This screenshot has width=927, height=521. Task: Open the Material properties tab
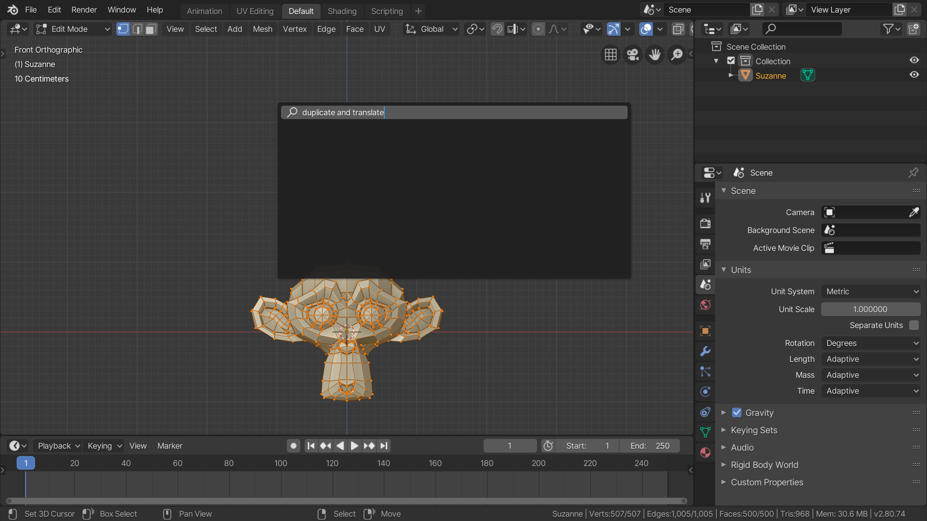[x=705, y=452]
